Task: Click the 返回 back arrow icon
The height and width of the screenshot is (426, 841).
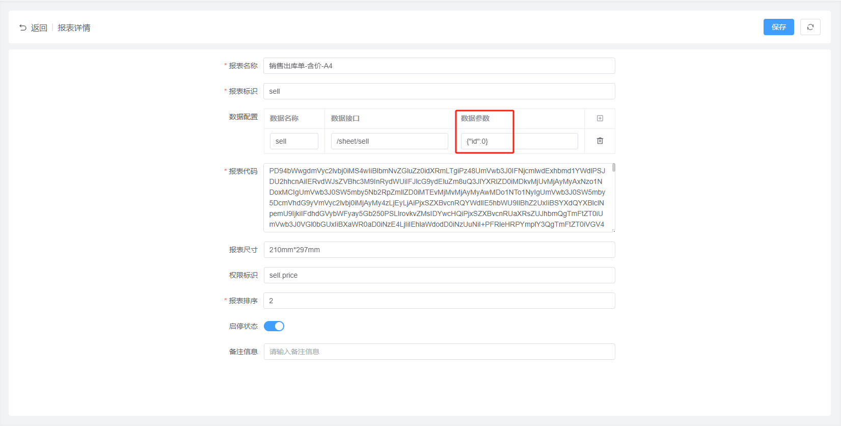Action: (23, 28)
